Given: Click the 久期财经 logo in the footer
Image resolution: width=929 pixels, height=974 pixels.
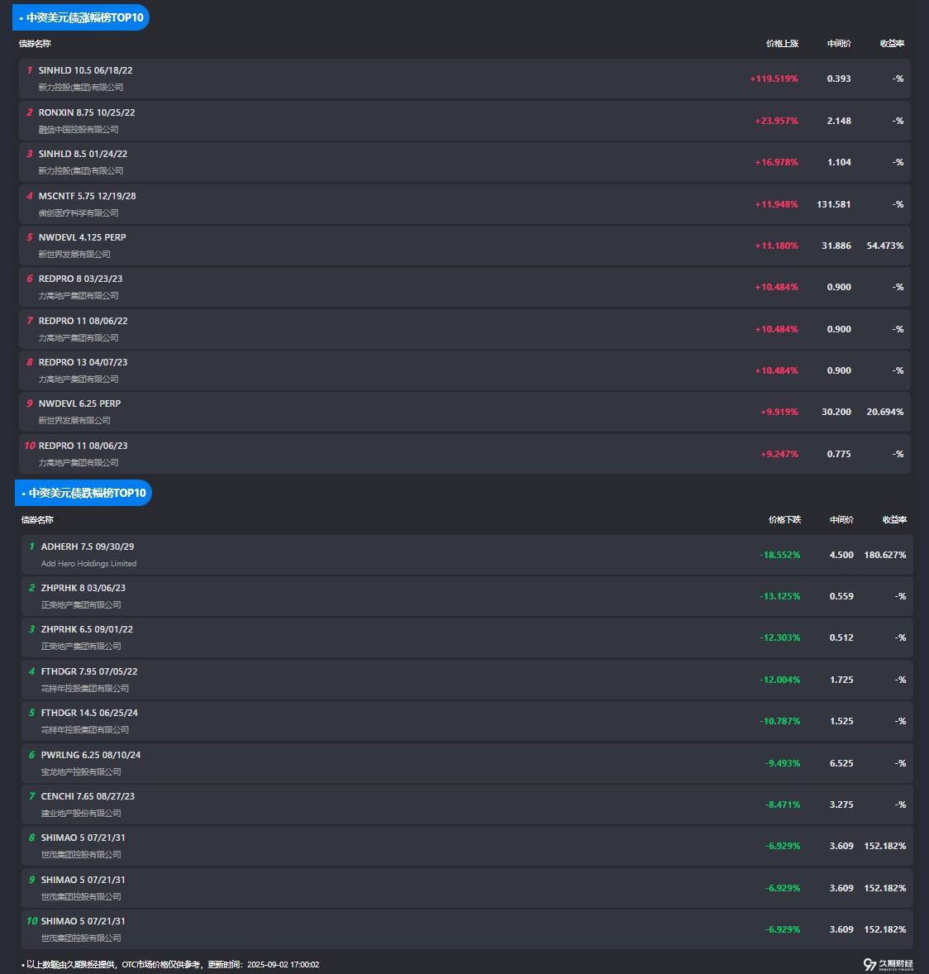Looking at the screenshot, I should tap(888, 964).
